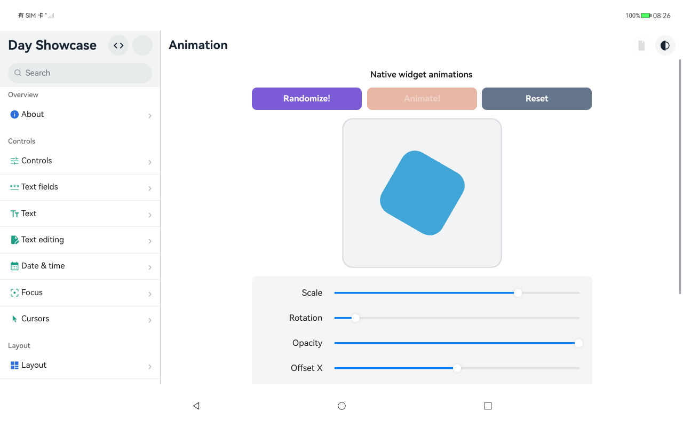Select Layout in the sidebar

point(80,365)
